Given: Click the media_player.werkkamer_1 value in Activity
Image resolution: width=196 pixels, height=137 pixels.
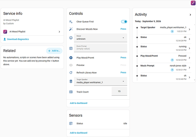Looking at the screenshot, I should pyautogui.click(x=173, y=27).
